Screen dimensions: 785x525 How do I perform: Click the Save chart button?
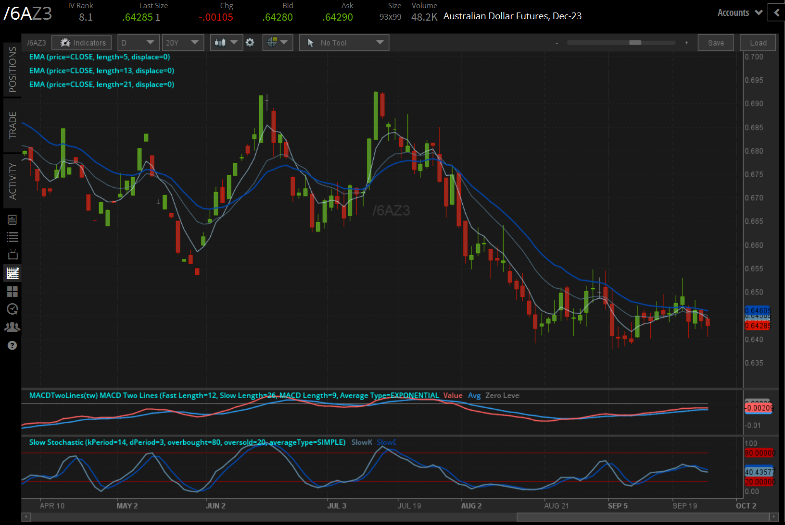tap(715, 43)
